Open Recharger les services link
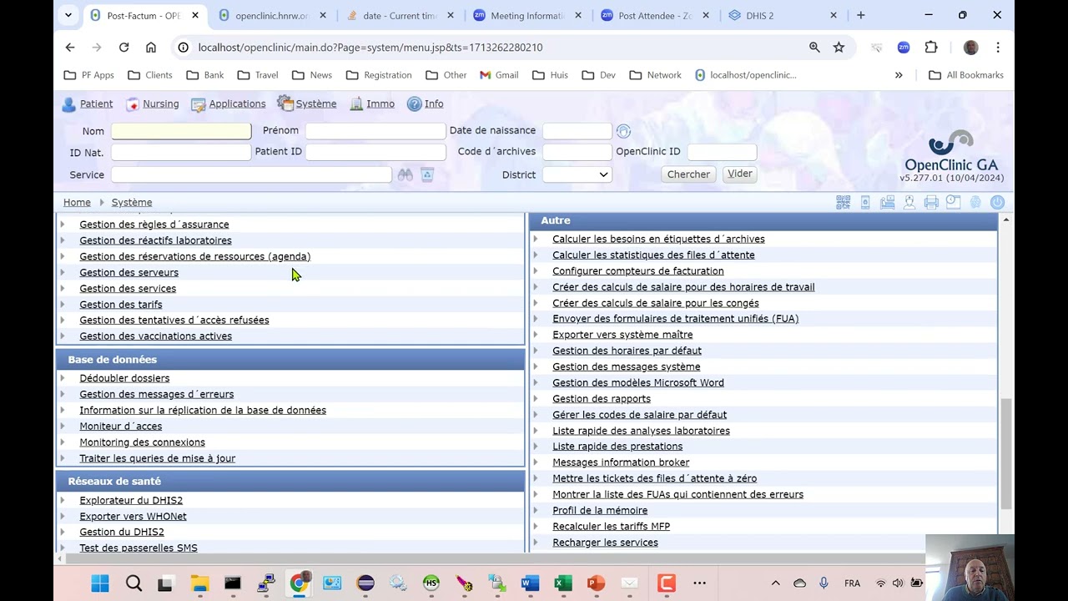The image size is (1068, 601). pos(605,543)
